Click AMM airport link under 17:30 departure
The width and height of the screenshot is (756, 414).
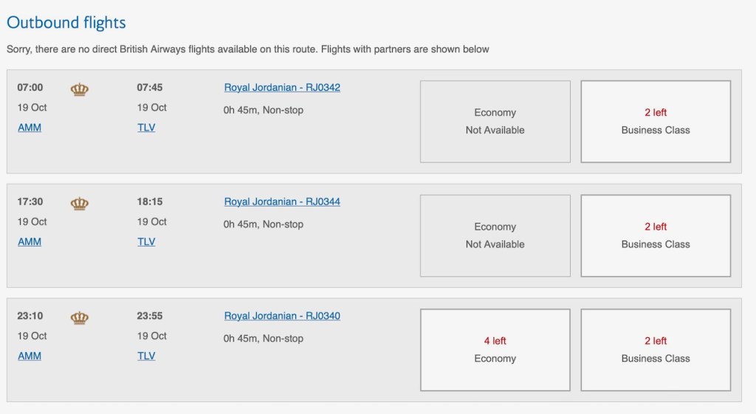pos(30,242)
